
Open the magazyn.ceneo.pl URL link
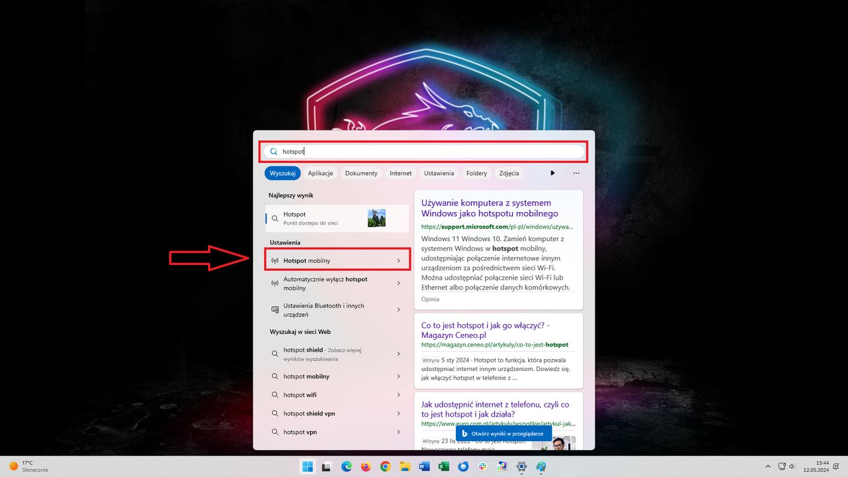point(495,344)
